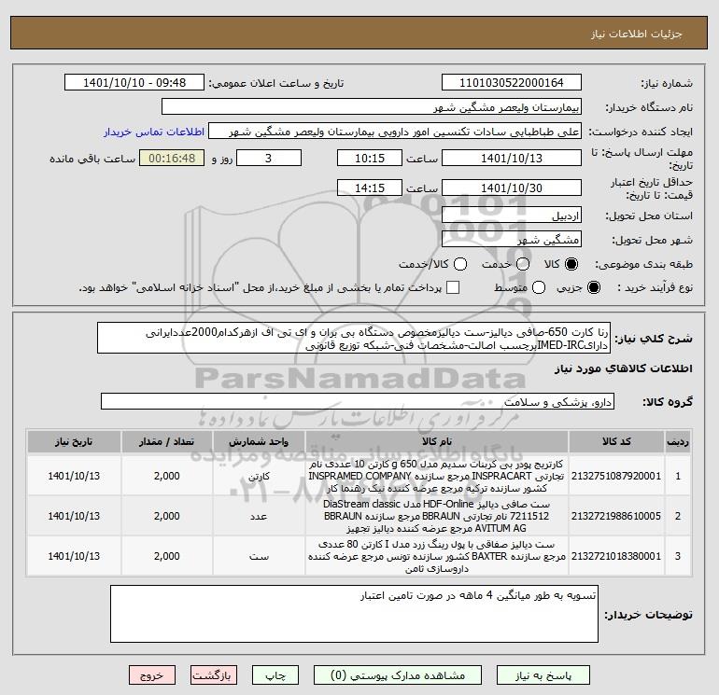Open مشاهده مدارک پیوستی (0) button
This screenshot has width=719, height=695.
398,675
